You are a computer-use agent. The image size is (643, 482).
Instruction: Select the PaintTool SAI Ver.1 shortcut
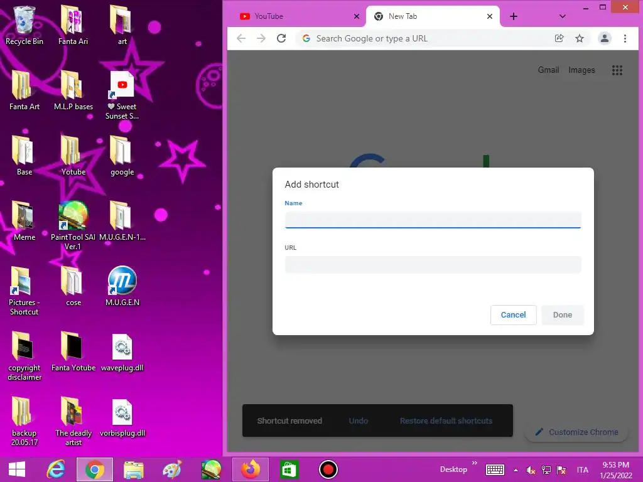(73, 226)
